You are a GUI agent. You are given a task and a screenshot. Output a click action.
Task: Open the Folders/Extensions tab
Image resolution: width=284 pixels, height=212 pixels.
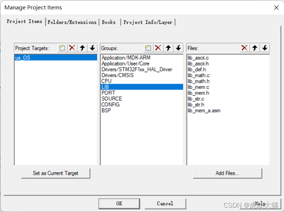[72, 22]
